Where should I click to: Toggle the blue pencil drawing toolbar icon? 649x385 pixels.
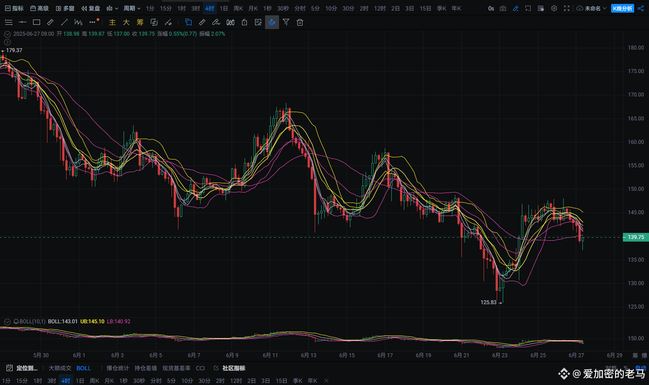(x=516, y=8)
